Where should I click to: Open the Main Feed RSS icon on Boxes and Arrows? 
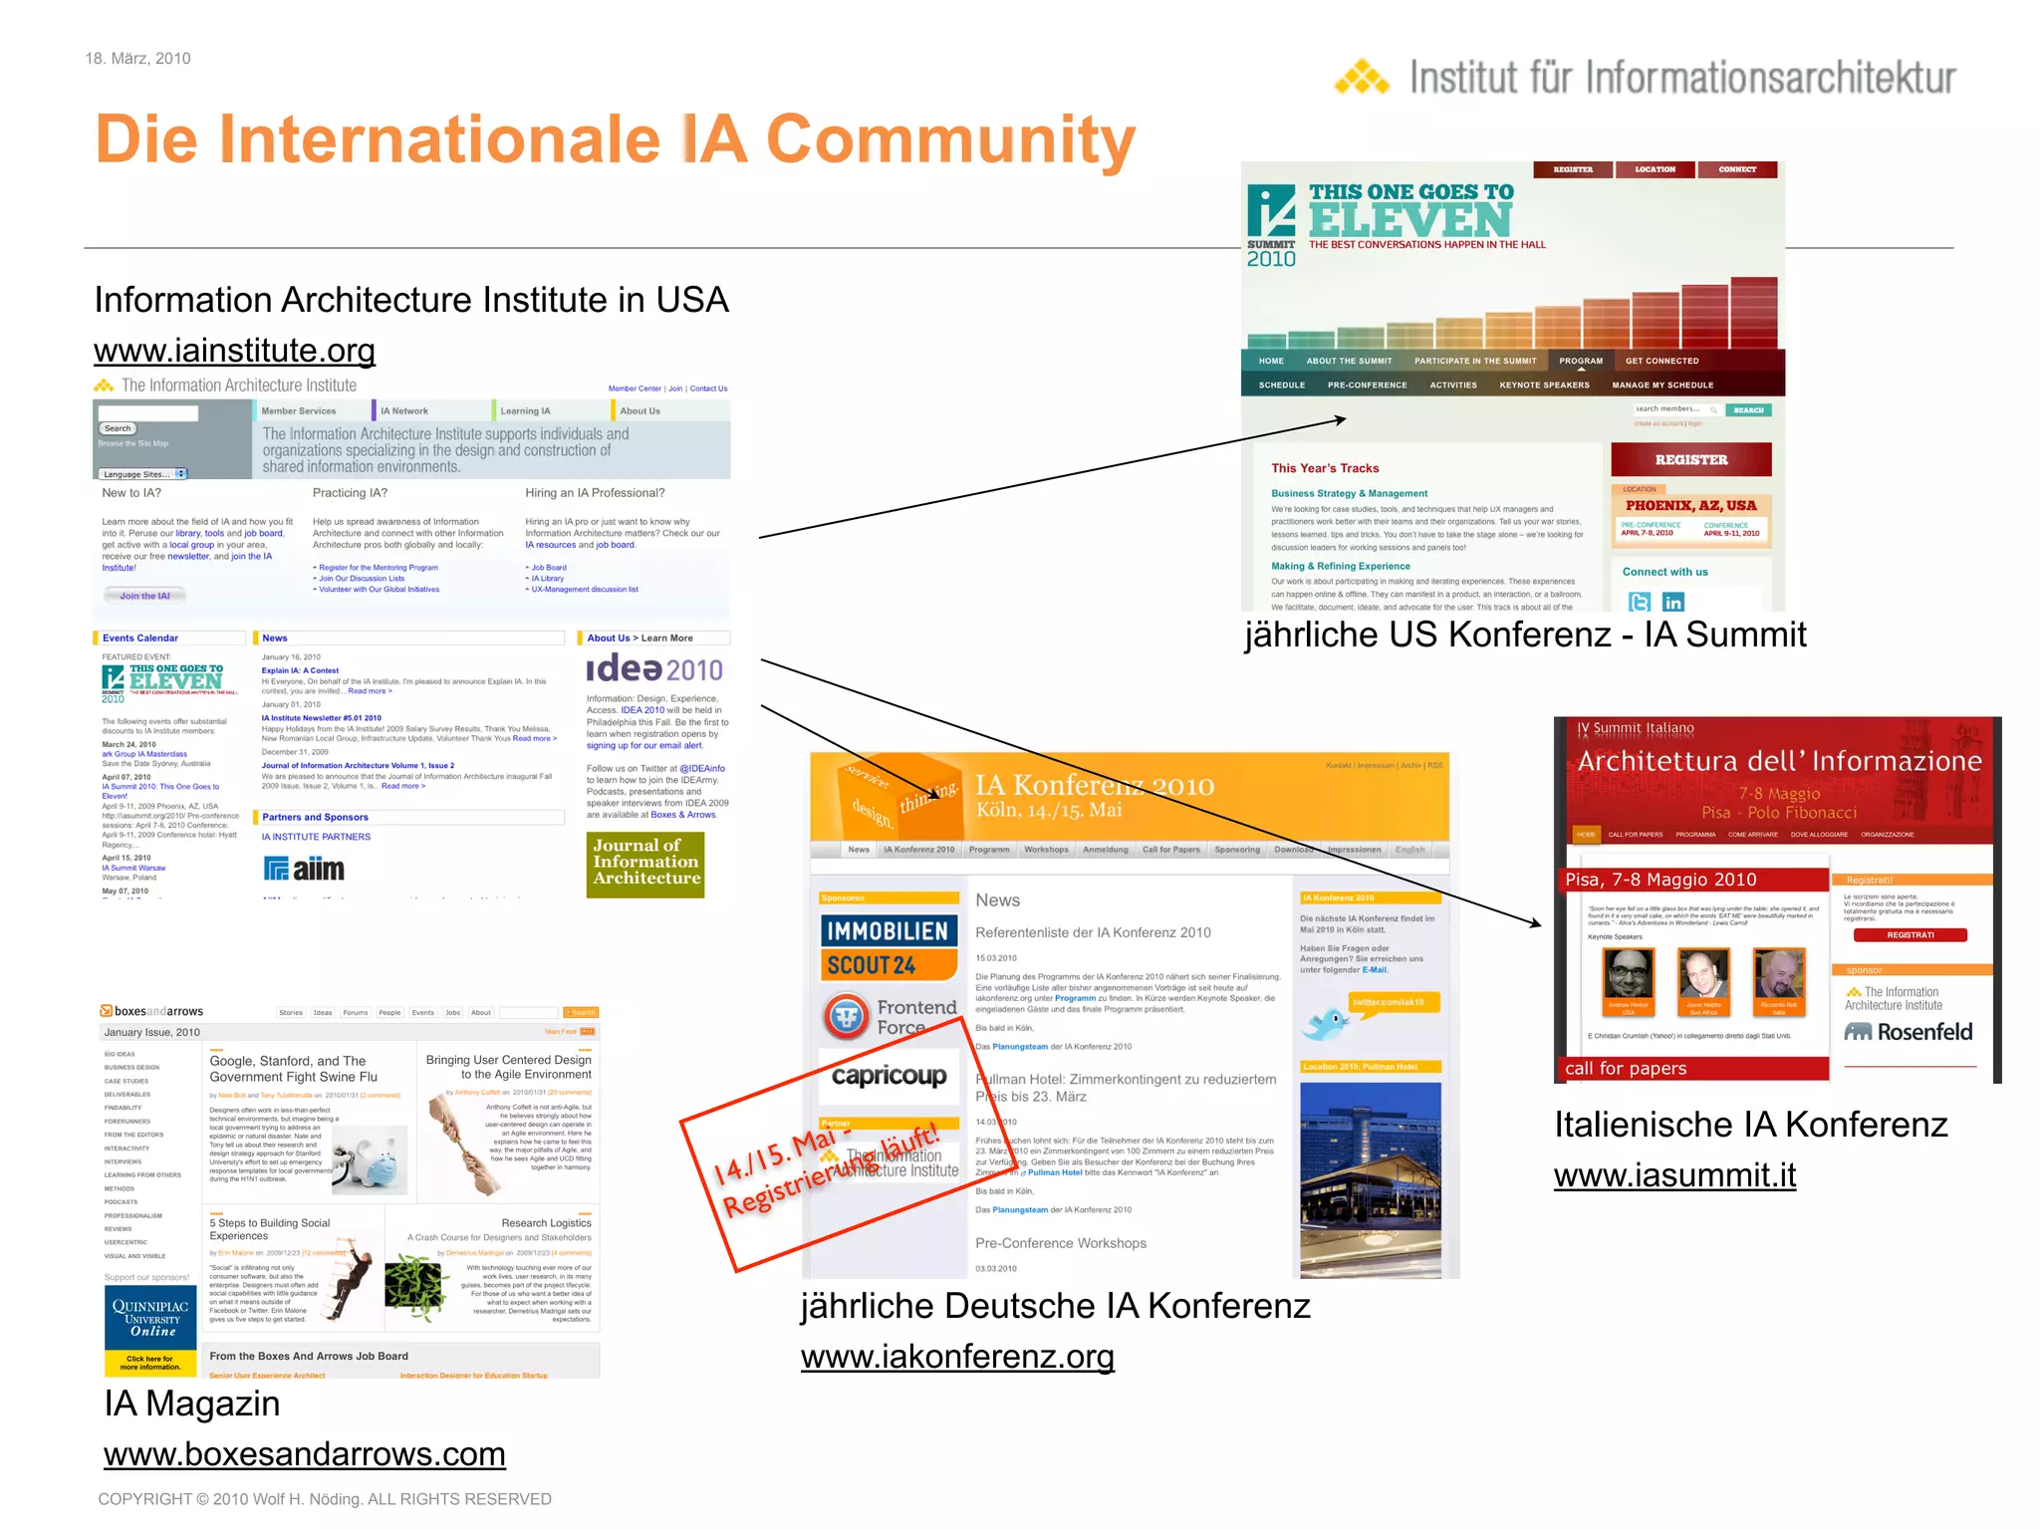(588, 1032)
